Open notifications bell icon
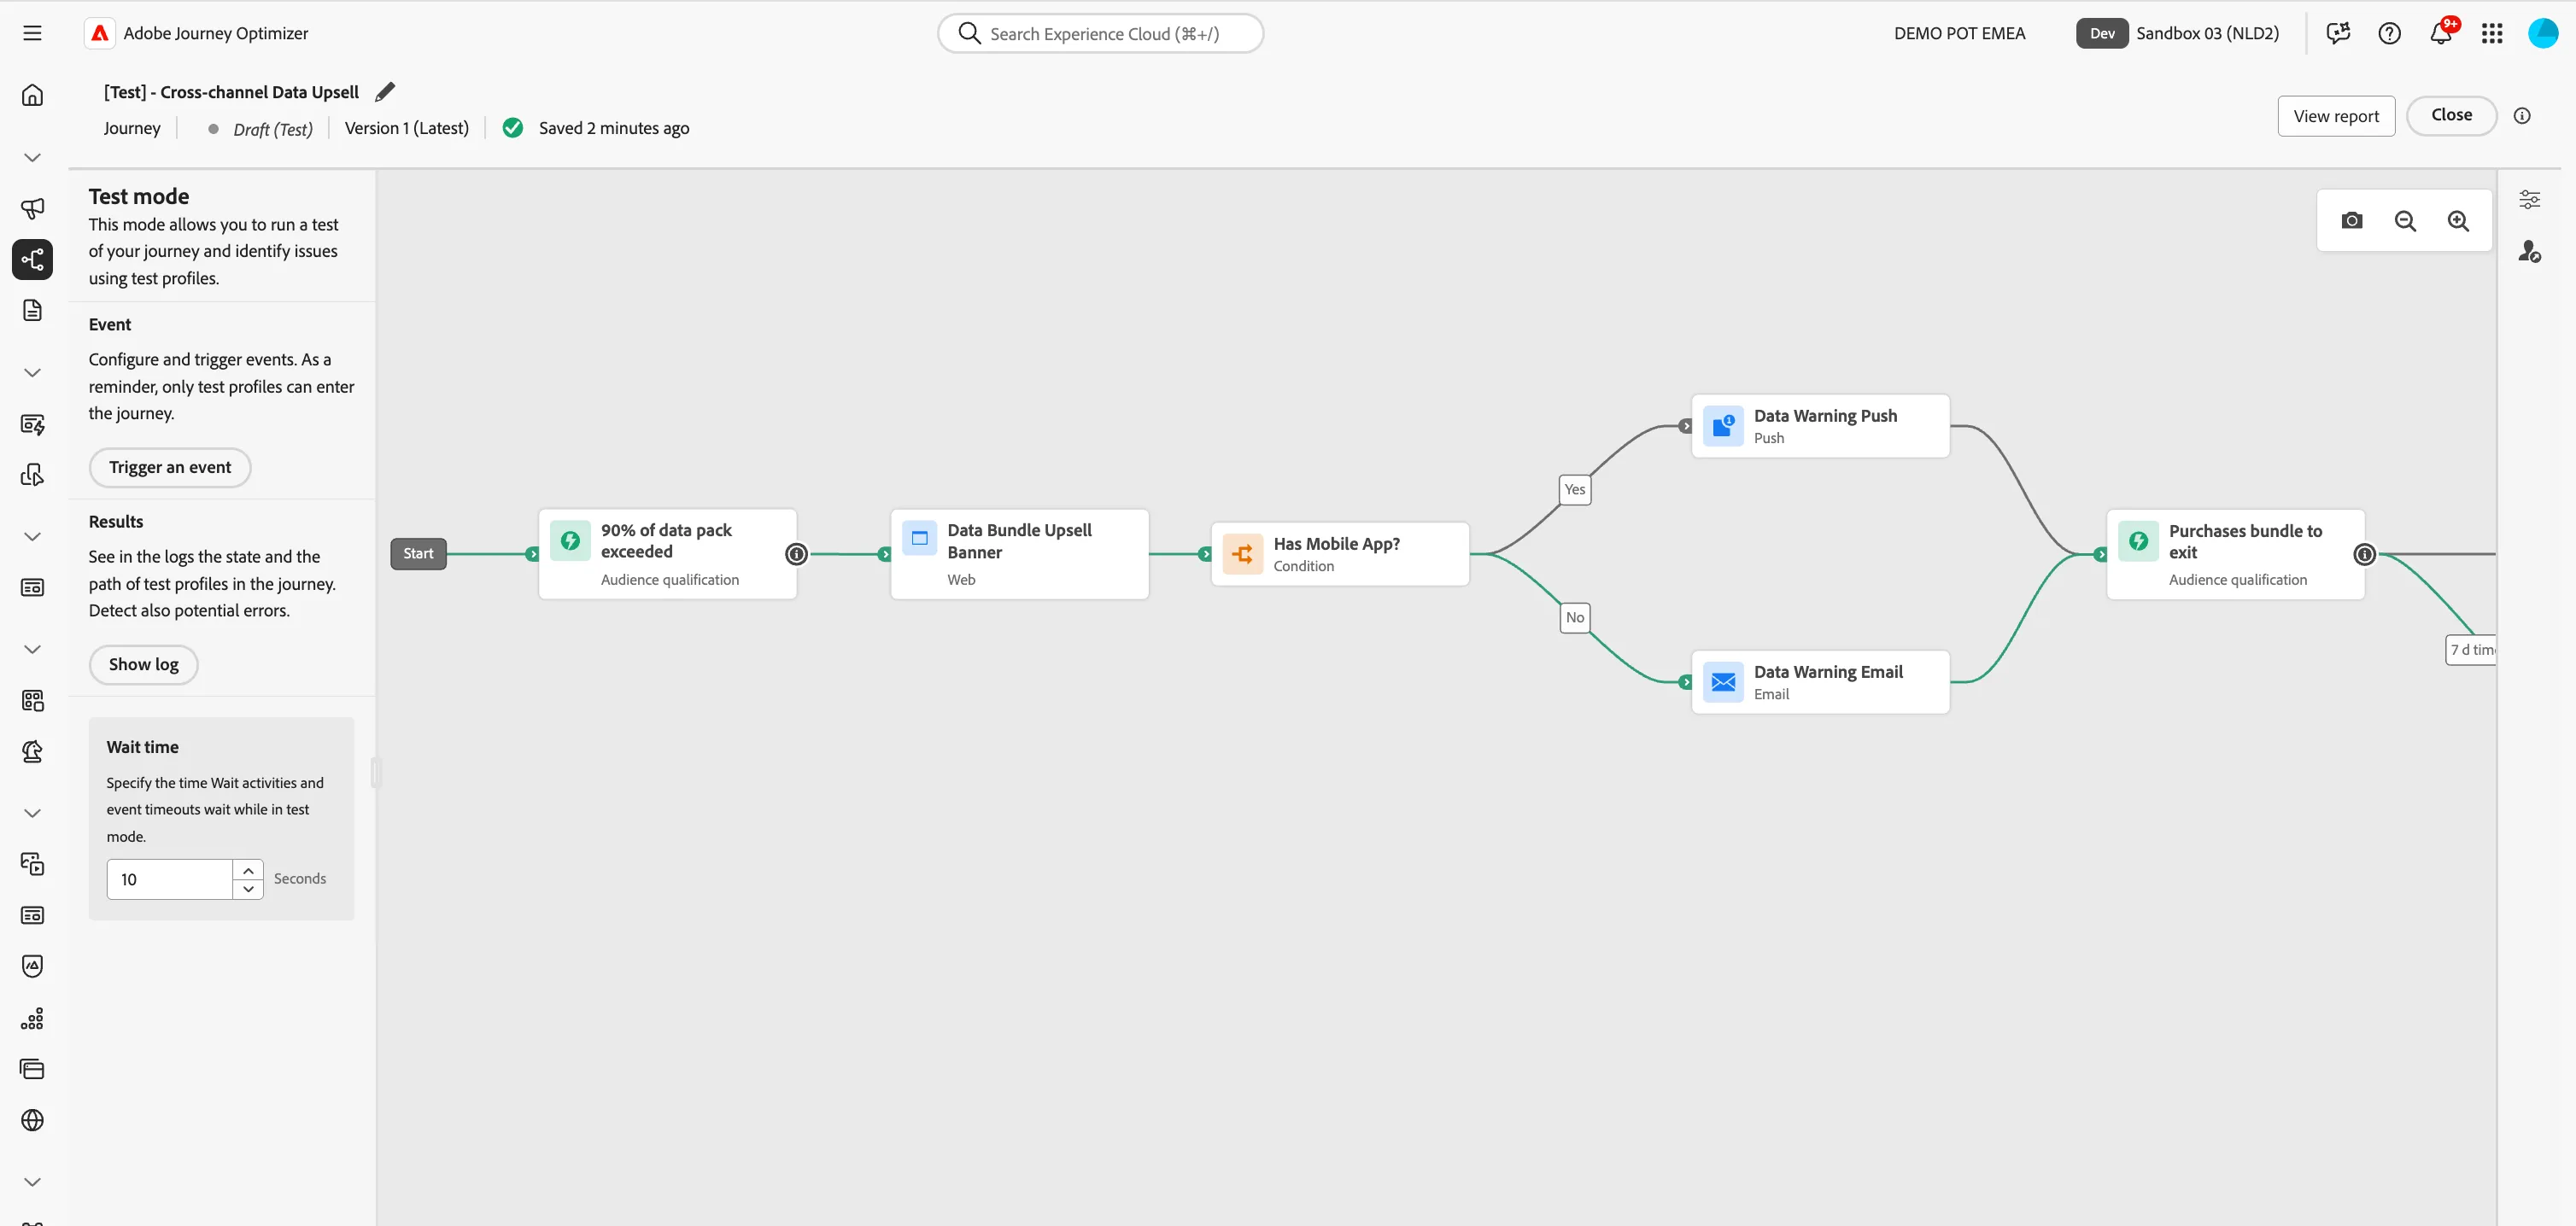The height and width of the screenshot is (1226, 2576). coord(2441,34)
